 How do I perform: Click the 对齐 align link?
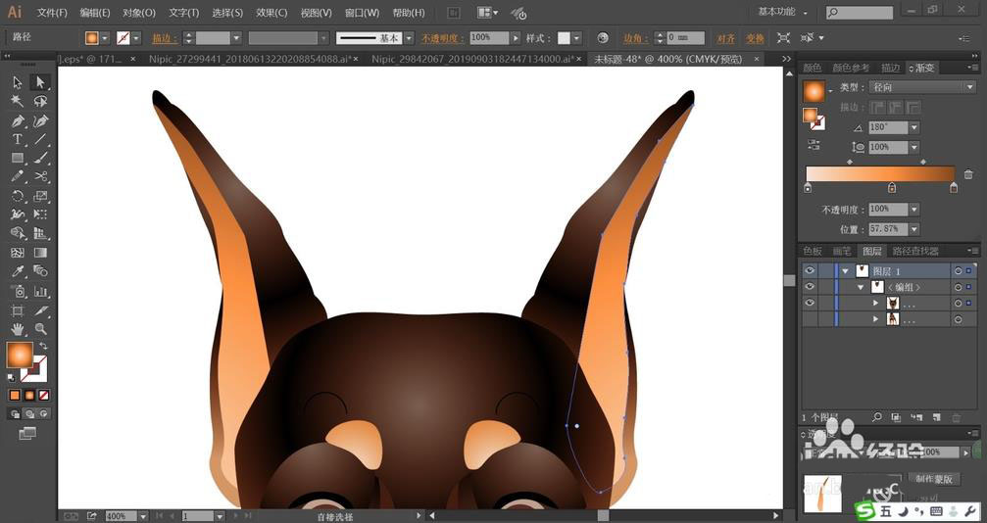(725, 38)
